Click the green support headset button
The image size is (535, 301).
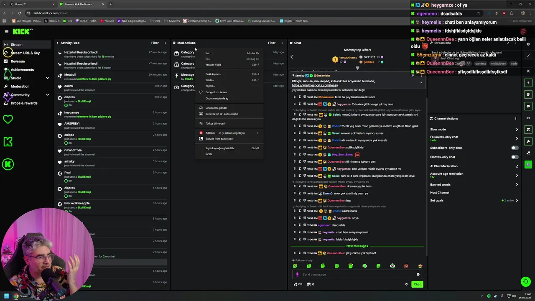(x=526, y=282)
